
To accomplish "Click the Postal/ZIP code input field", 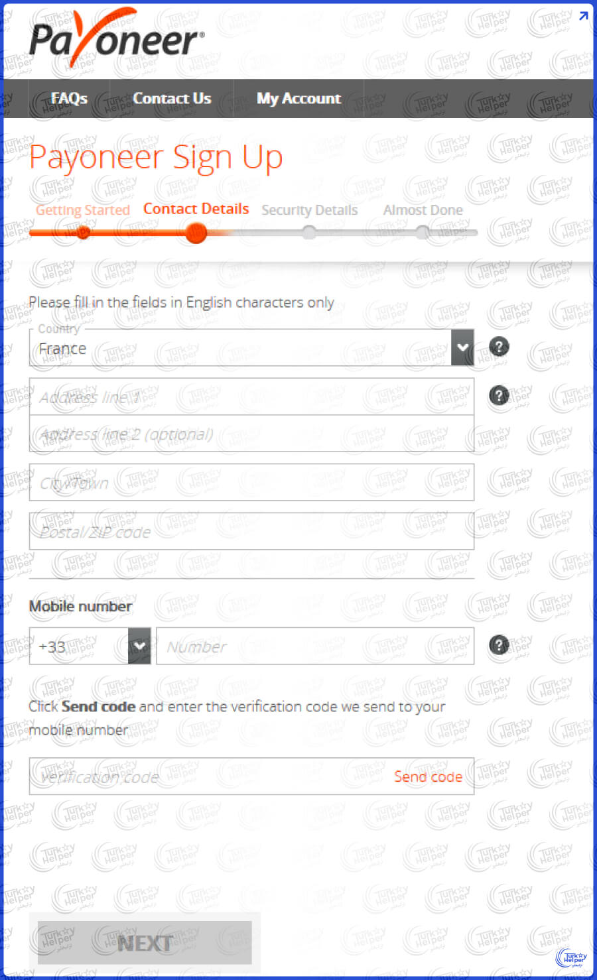I will point(251,531).
